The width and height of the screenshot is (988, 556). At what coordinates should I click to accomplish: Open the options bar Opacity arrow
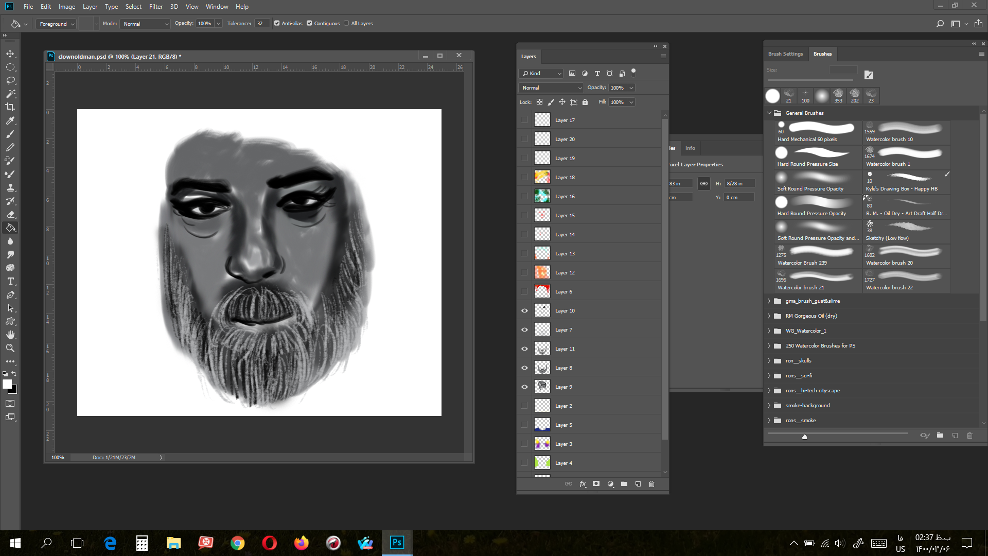(x=219, y=24)
